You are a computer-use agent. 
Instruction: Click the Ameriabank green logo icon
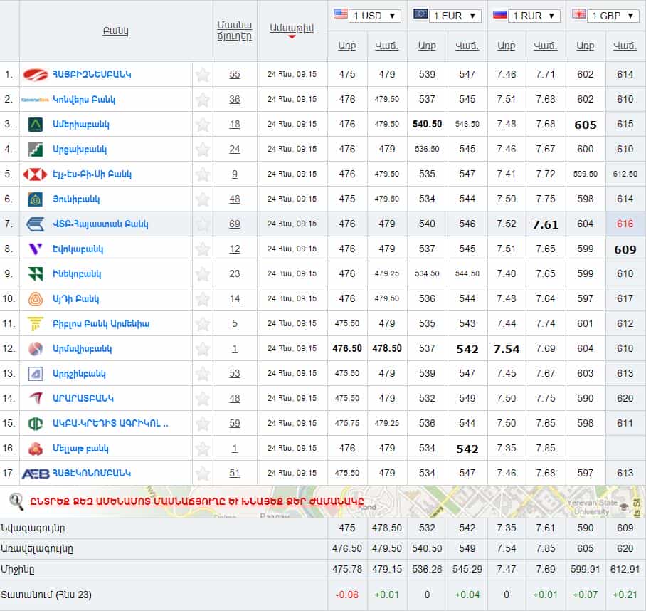point(35,125)
